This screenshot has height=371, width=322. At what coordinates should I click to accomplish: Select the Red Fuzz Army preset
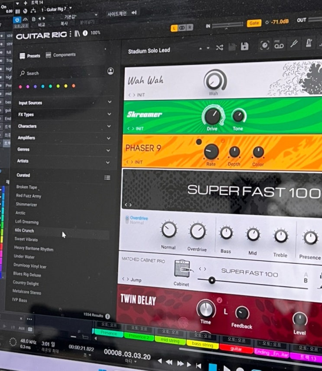click(x=29, y=196)
